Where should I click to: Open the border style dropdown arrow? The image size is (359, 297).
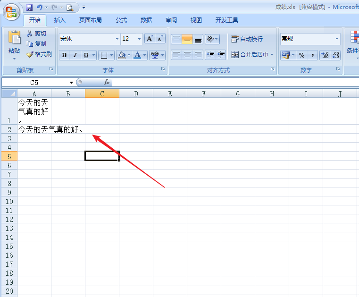pos(111,55)
